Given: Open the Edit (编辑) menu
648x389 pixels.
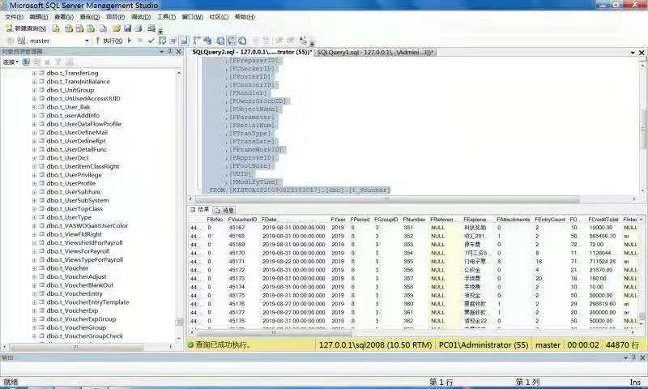Looking at the screenshot, I should pos(38,17).
